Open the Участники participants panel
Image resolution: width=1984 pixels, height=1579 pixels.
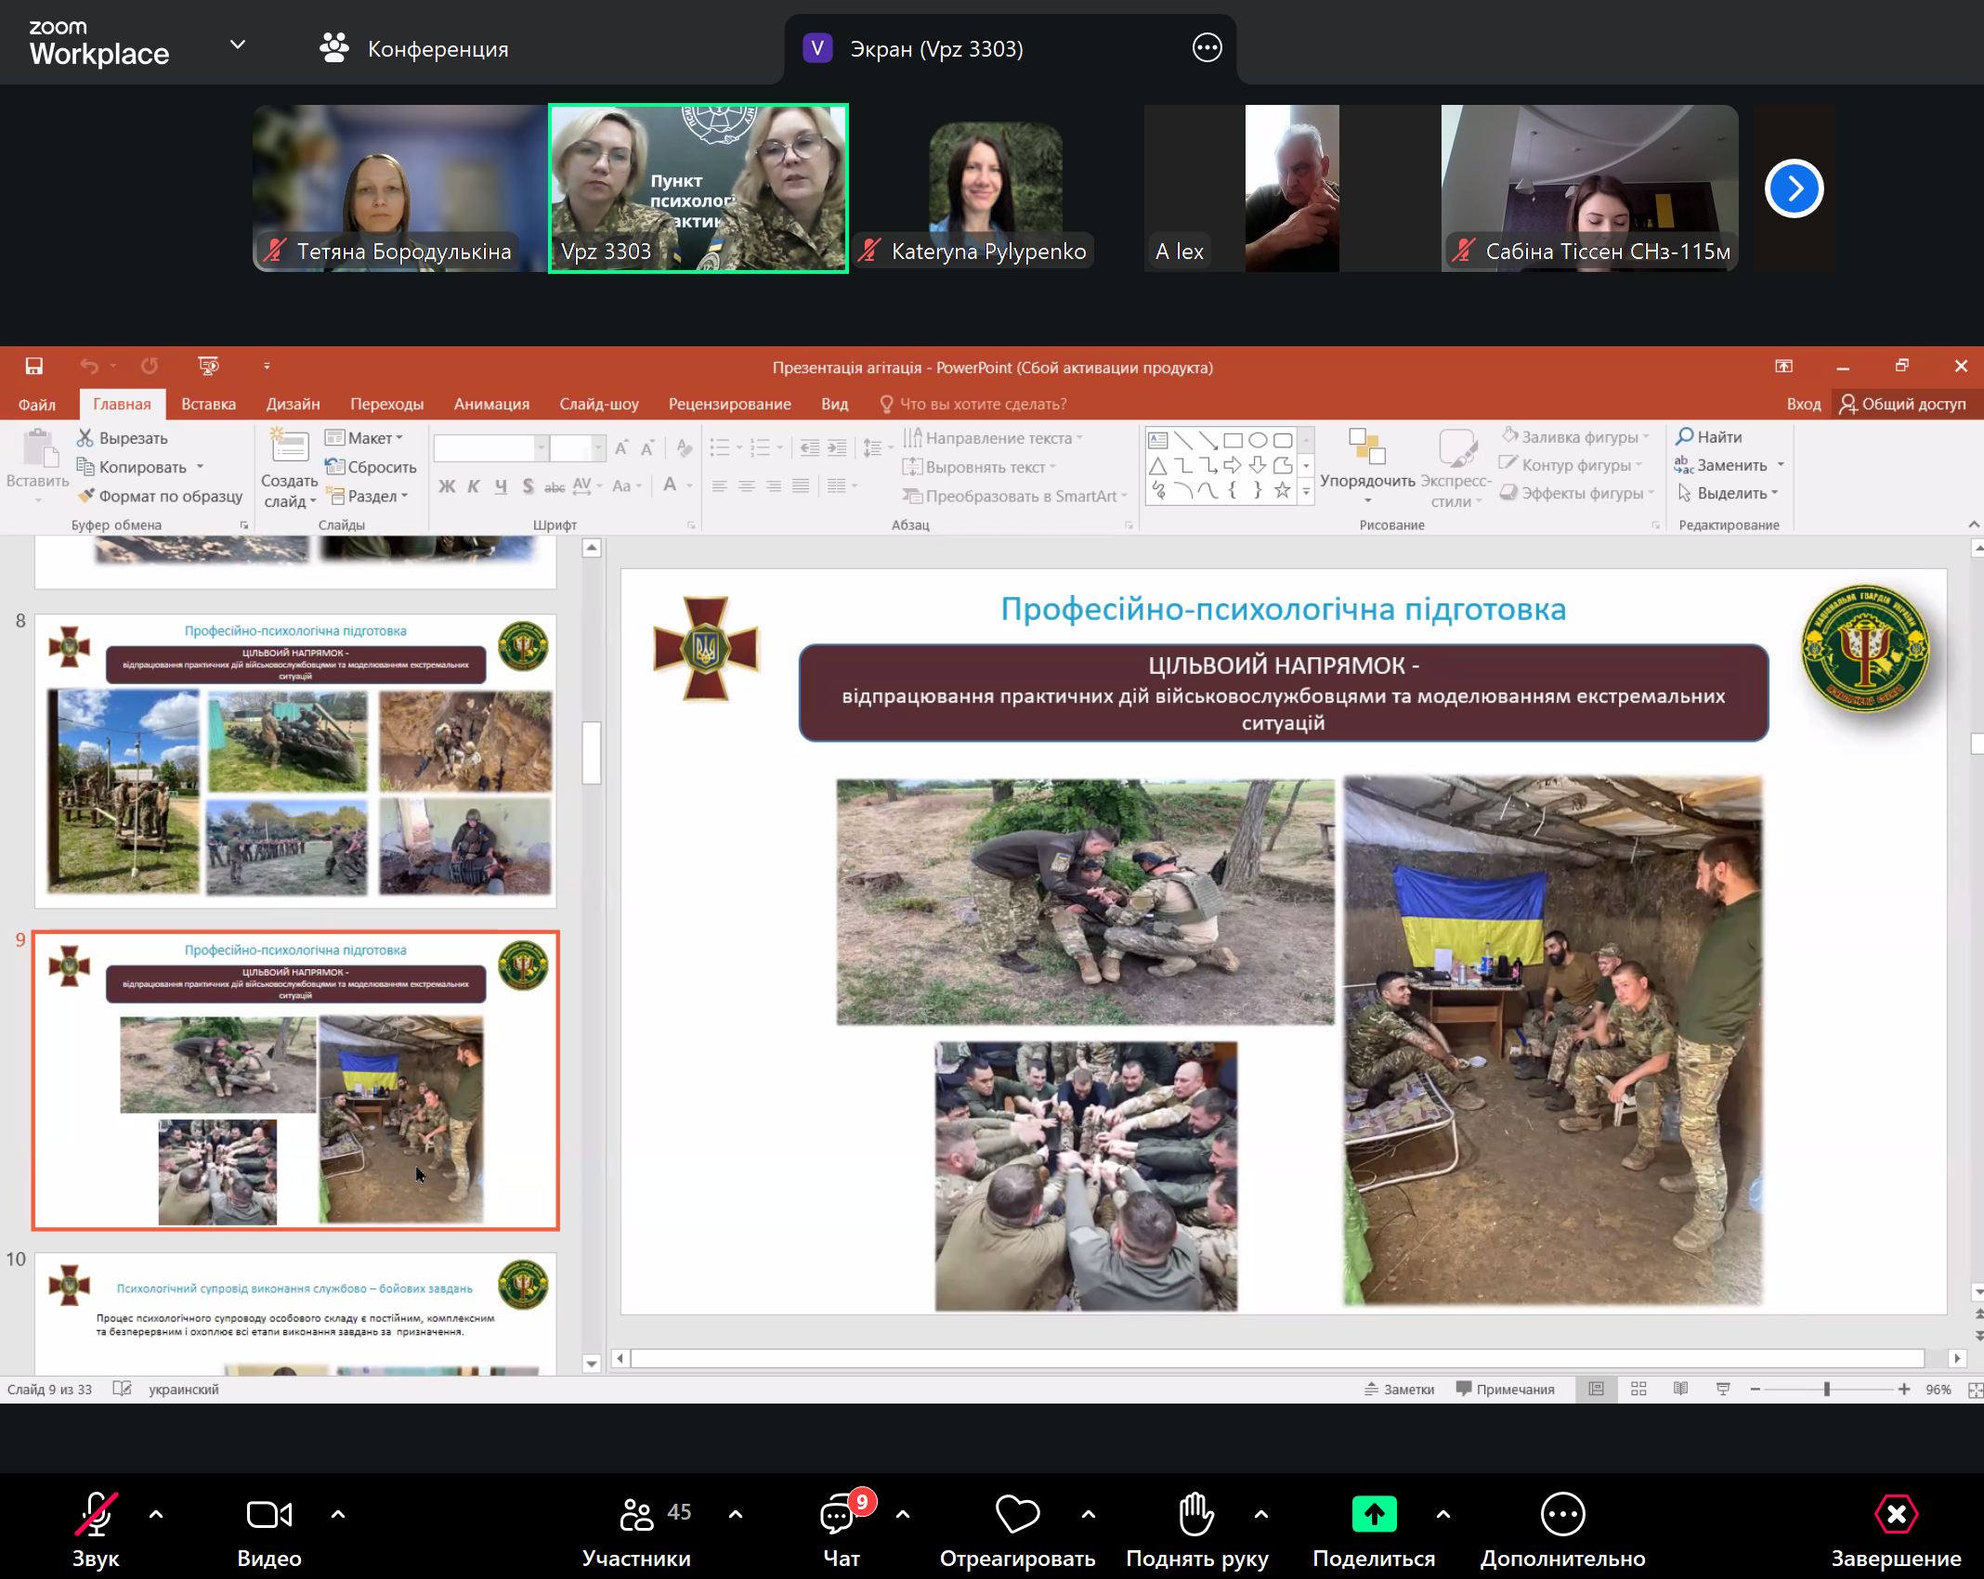(637, 1515)
